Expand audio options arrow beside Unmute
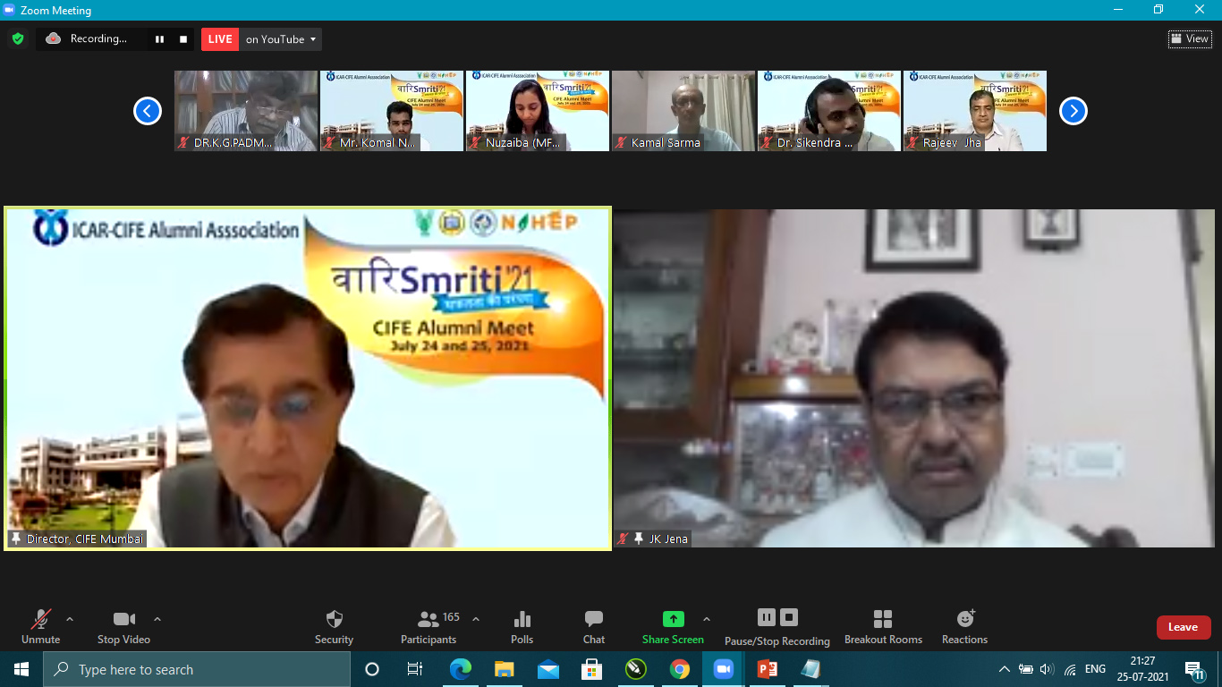This screenshot has width=1222, height=687. (x=70, y=619)
